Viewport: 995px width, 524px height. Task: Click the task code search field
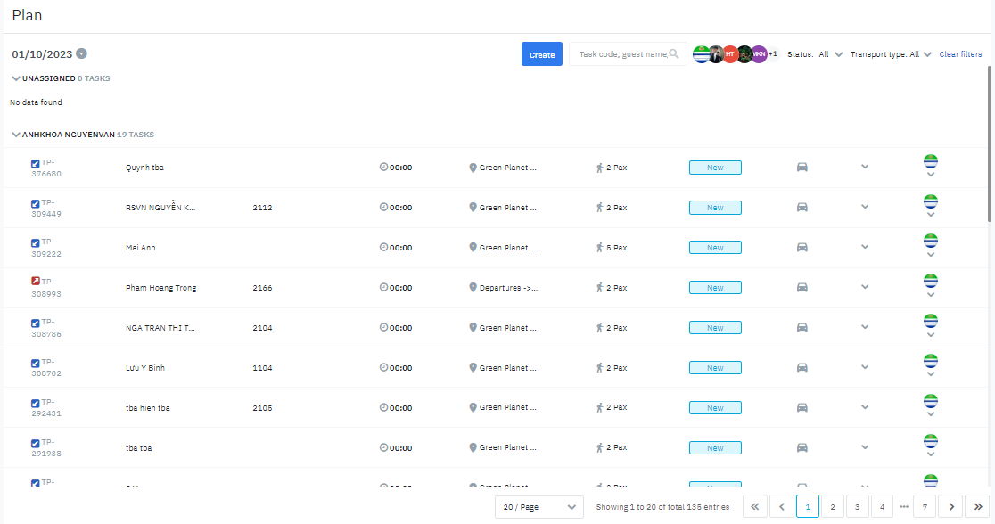pyautogui.click(x=621, y=54)
